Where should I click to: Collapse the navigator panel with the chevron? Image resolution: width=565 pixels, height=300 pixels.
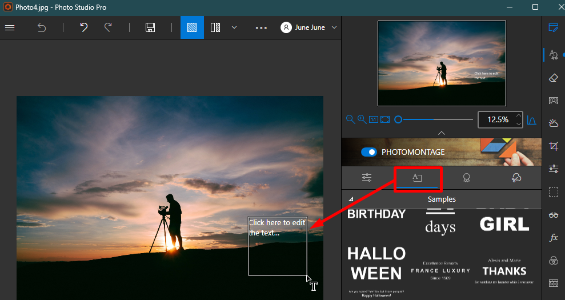click(442, 133)
